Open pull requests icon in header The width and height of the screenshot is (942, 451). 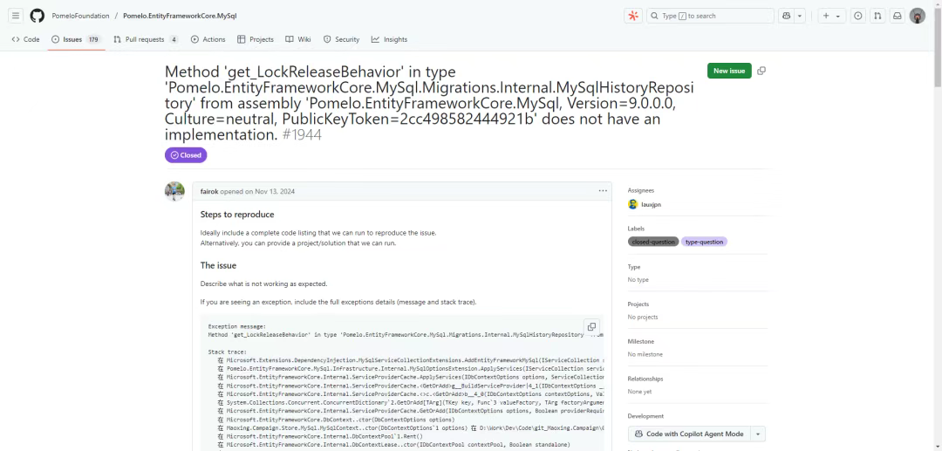(x=877, y=16)
